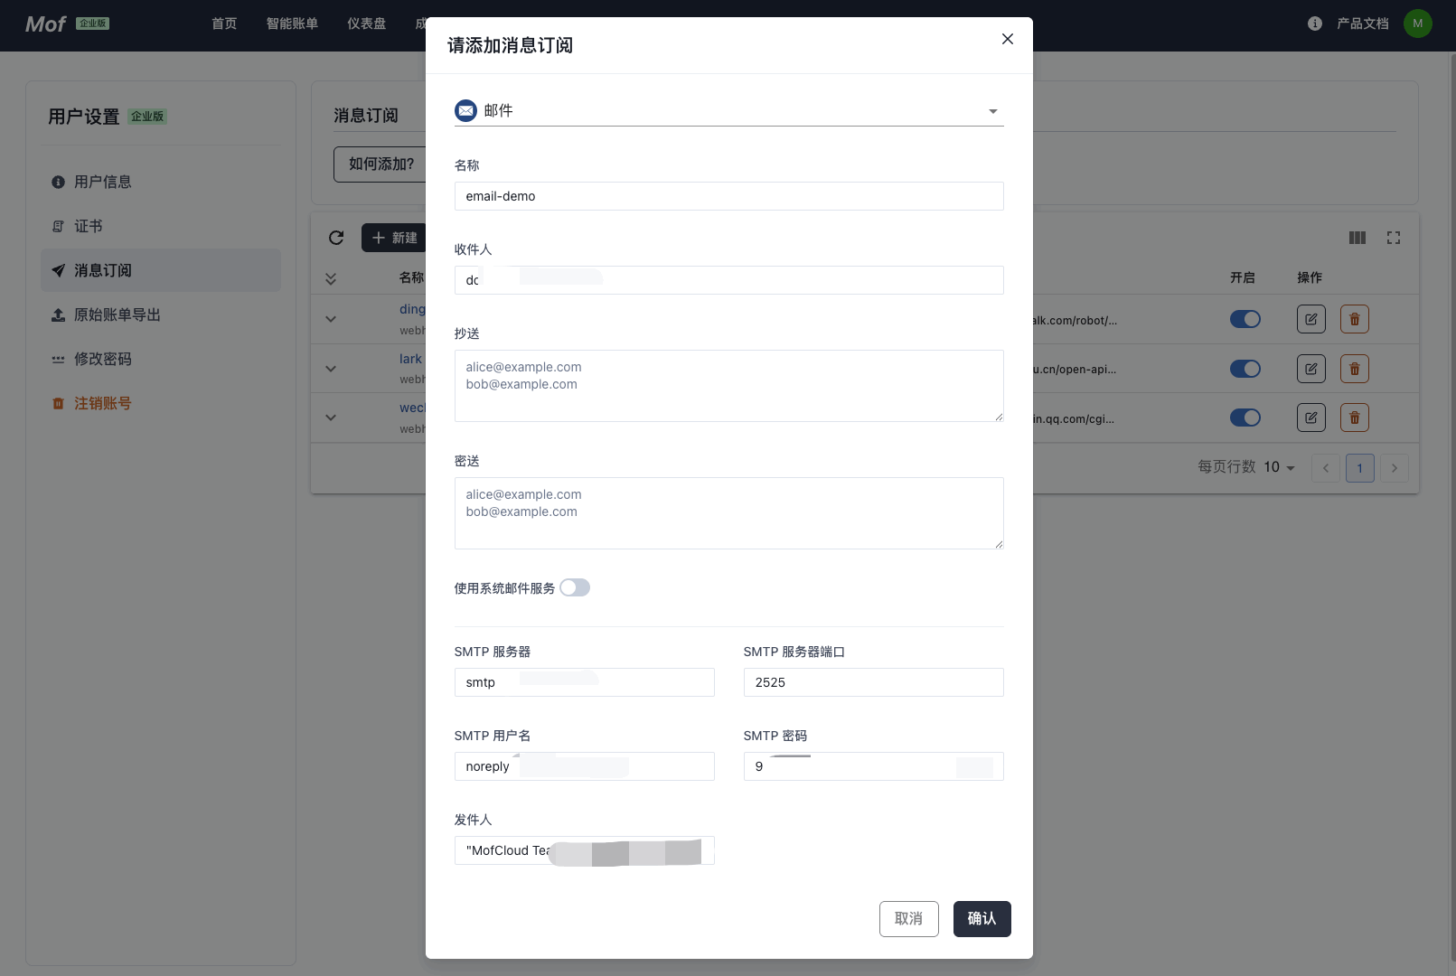
Task: Edit the in.qq.com/cgi row subscription
Action: tap(1311, 418)
